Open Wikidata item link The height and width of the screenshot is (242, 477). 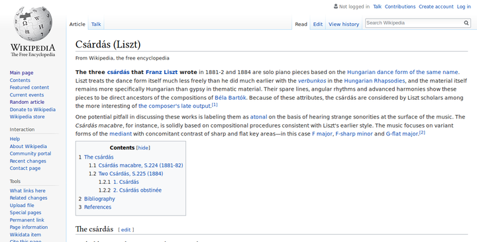click(x=25, y=235)
